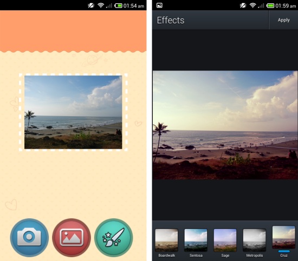Screen dimensions: 298x261
Task: Select the Metropolis black and white filter
Action: (x=254, y=240)
